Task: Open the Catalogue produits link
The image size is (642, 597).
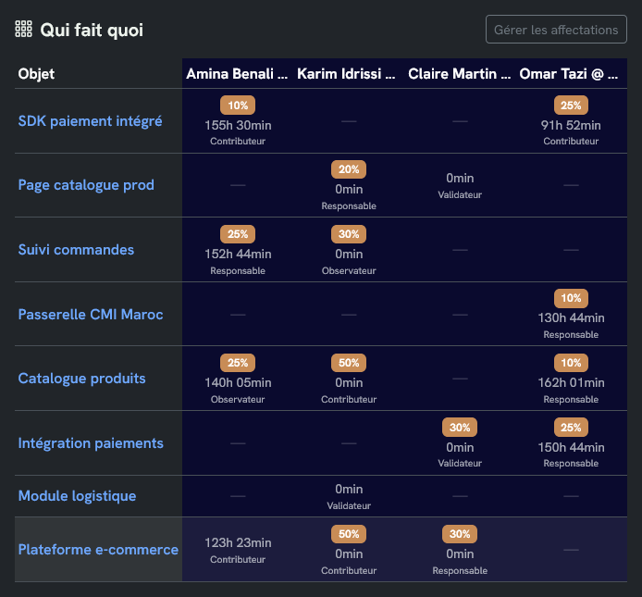Action: pyautogui.click(x=81, y=379)
